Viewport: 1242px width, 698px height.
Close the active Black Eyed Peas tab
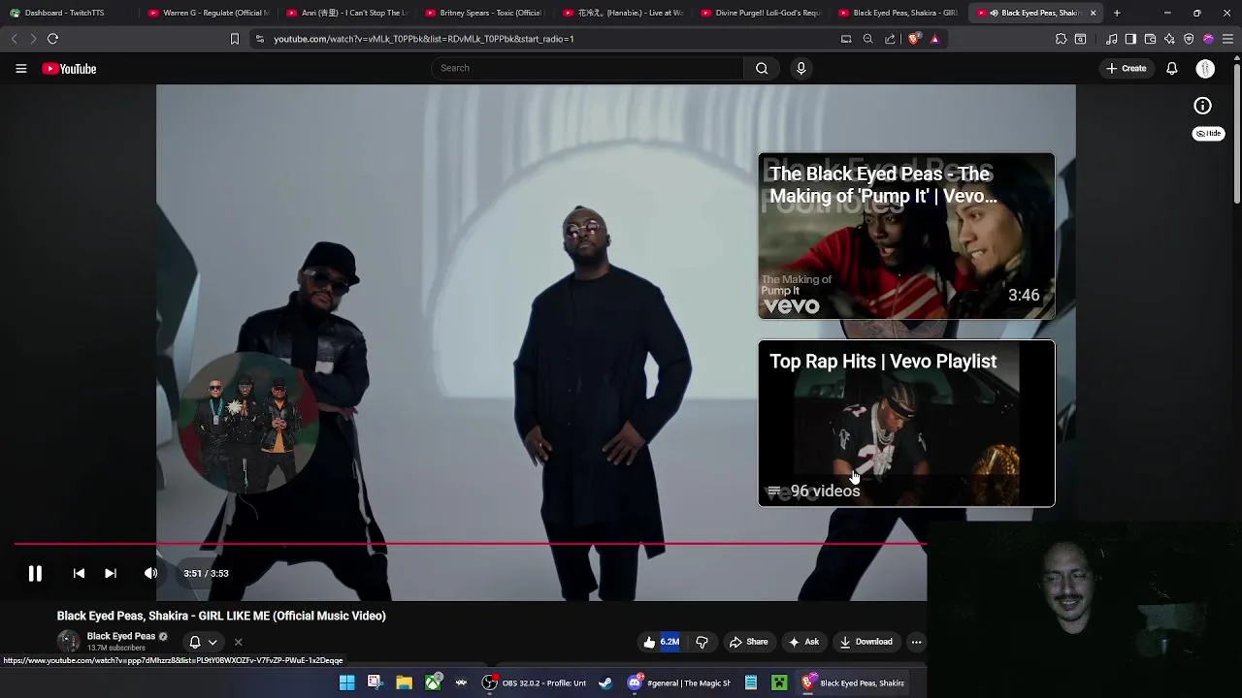[1093, 13]
